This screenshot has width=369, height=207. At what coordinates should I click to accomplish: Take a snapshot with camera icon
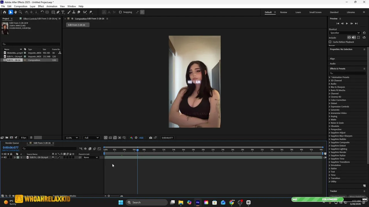(150, 138)
